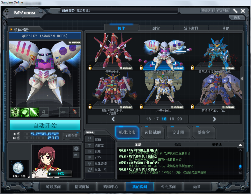The height and width of the screenshot is (194, 251).
Task: Switch to the 战斗道具 tab
Action: click(191, 28)
